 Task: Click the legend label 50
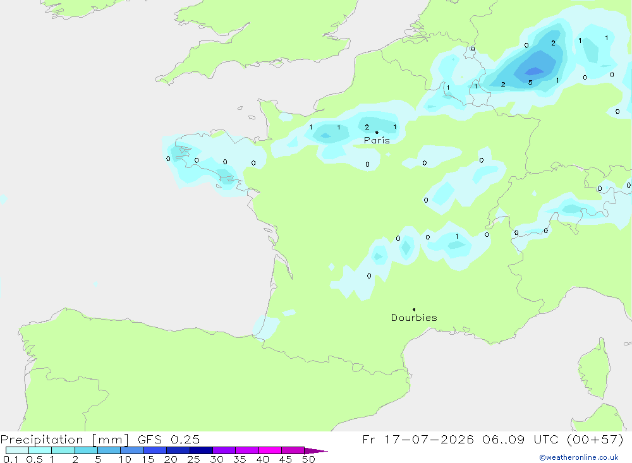[309, 459]
